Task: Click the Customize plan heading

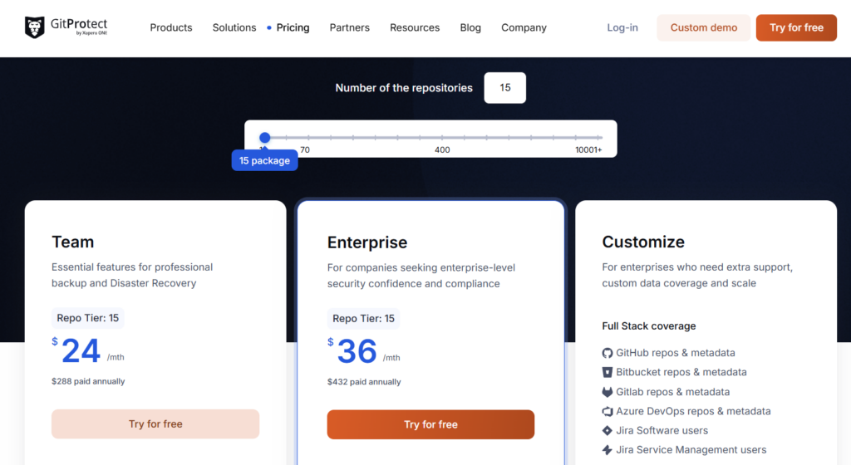Action: [643, 242]
